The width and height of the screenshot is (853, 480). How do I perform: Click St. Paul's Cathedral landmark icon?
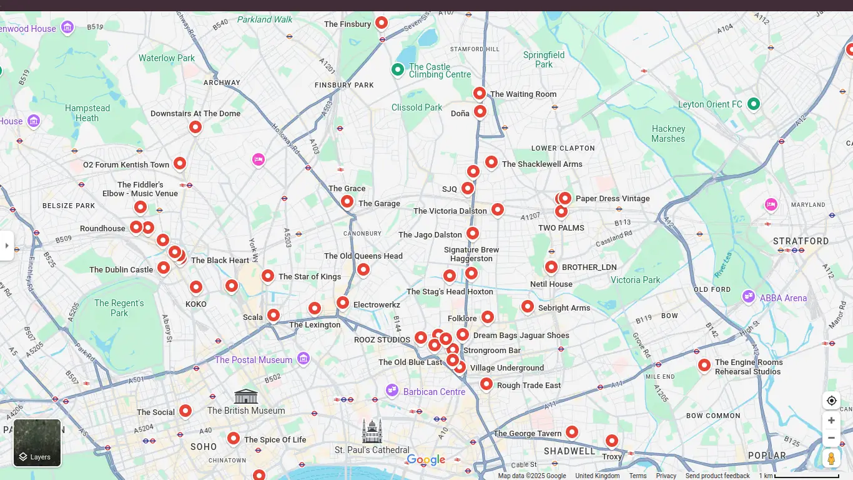pos(372,431)
